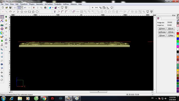Click the Angle Incr. value field
This screenshot has width=179, height=101.
pyautogui.click(x=170, y=25)
